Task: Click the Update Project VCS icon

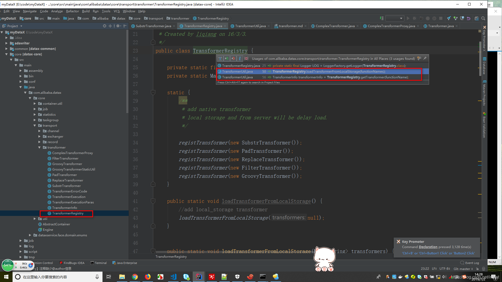Action: pos(449,18)
